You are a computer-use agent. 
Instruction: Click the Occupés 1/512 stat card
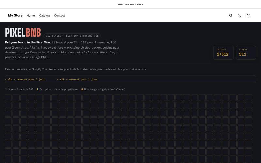[x=223, y=52]
